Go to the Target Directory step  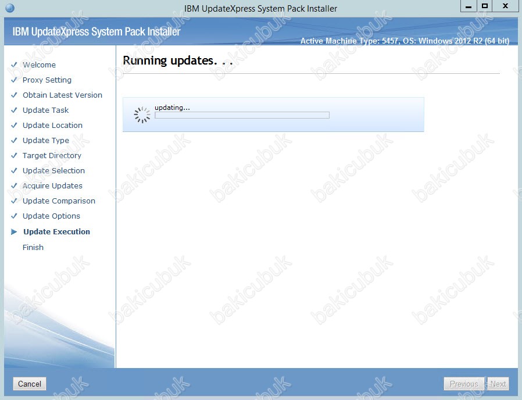(52, 156)
